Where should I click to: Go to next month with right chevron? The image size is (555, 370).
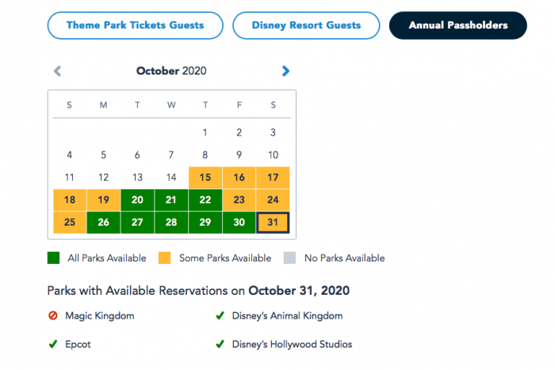pyautogui.click(x=285, y=71)
